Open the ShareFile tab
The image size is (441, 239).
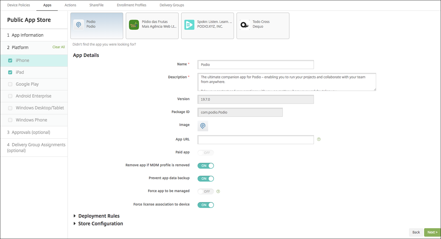coord(97,5)
